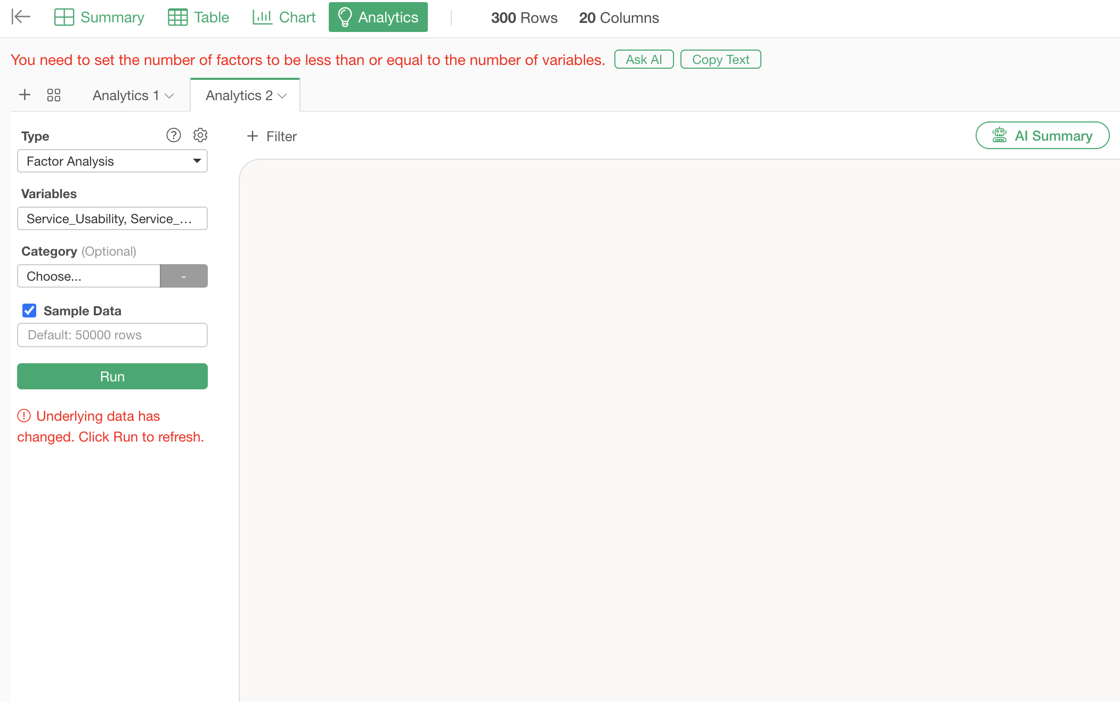1120x702 pixels.
Task: Select the Analytics view tab
Action: click(x=378, y=17)
